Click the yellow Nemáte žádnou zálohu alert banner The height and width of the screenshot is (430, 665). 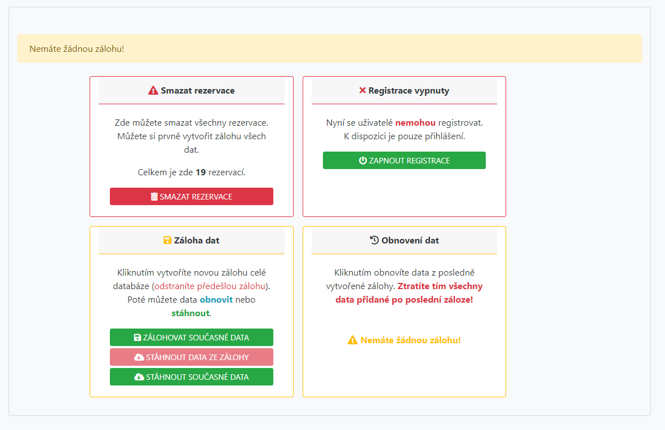329,48
